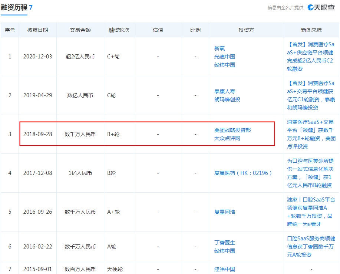This screenshot has width=340, height=274.
Task: Select date cell 2019-04-29
Action: (37, 95)
